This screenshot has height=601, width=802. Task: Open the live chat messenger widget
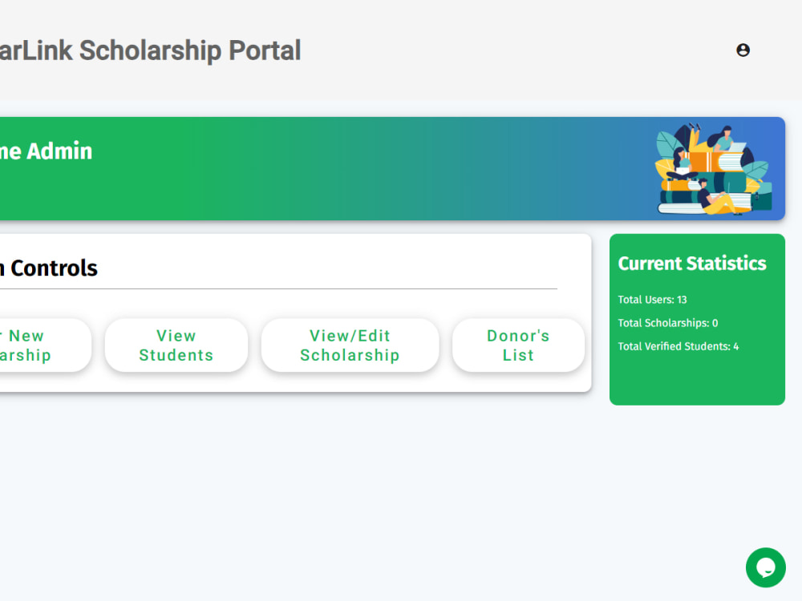pos(765,567)
